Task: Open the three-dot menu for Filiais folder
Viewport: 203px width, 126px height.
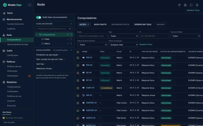Action: pyautogui.click(x=71, y=39)
